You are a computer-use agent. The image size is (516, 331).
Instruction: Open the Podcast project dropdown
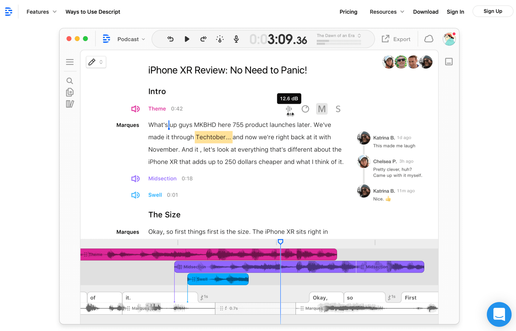tap(131, 39)
